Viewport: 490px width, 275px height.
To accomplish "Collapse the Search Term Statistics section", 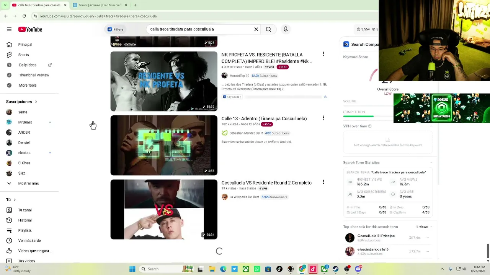I will pos(431,162).
